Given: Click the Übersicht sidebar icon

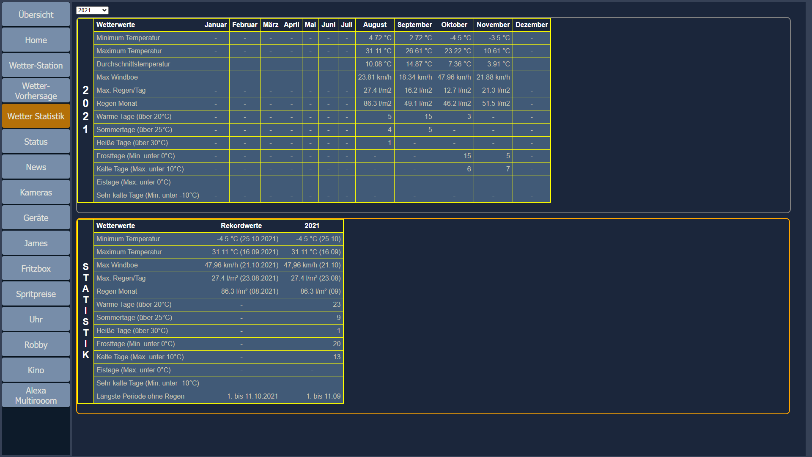Looking at the screenshot, I should pos(36,15).
